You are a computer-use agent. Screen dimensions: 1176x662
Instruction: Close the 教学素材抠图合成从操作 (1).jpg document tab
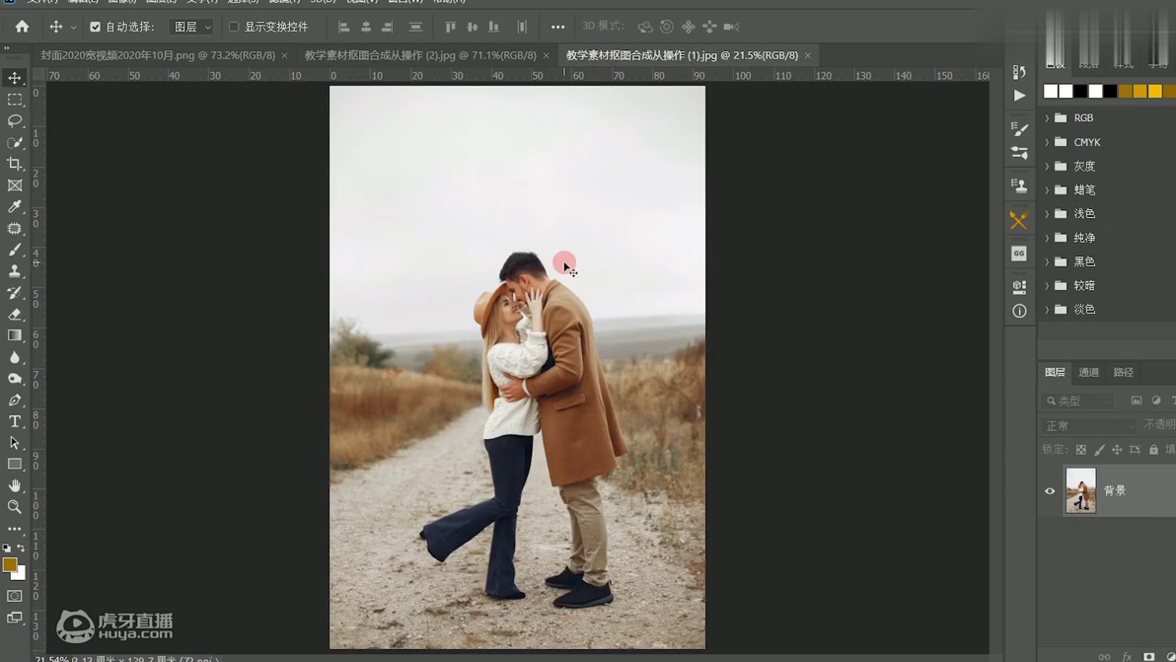[808, 55]
